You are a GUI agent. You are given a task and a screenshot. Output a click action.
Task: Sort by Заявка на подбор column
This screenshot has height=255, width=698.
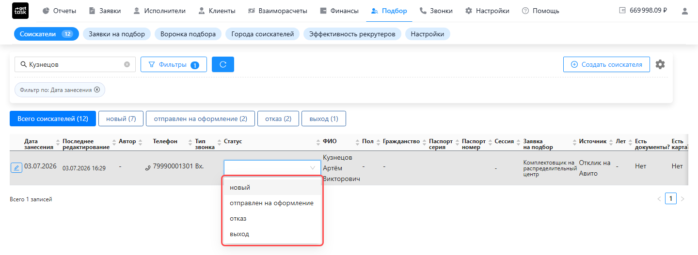[x=575, y=142]
